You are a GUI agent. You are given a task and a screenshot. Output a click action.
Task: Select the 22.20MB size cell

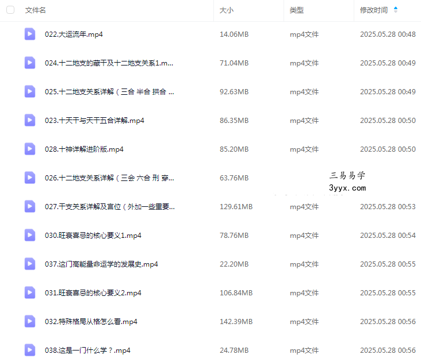point(234,264)
